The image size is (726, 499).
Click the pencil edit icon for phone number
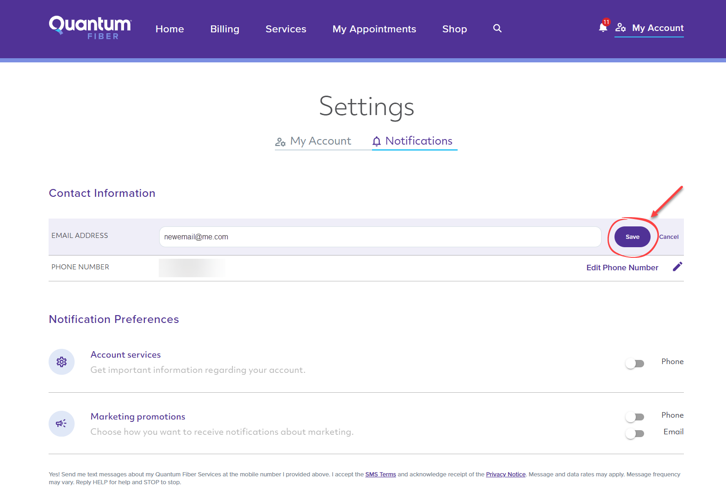click(677, 267)
